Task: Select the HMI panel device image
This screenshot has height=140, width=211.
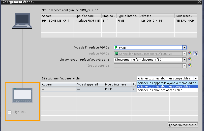Action: (x=22, y=96)
